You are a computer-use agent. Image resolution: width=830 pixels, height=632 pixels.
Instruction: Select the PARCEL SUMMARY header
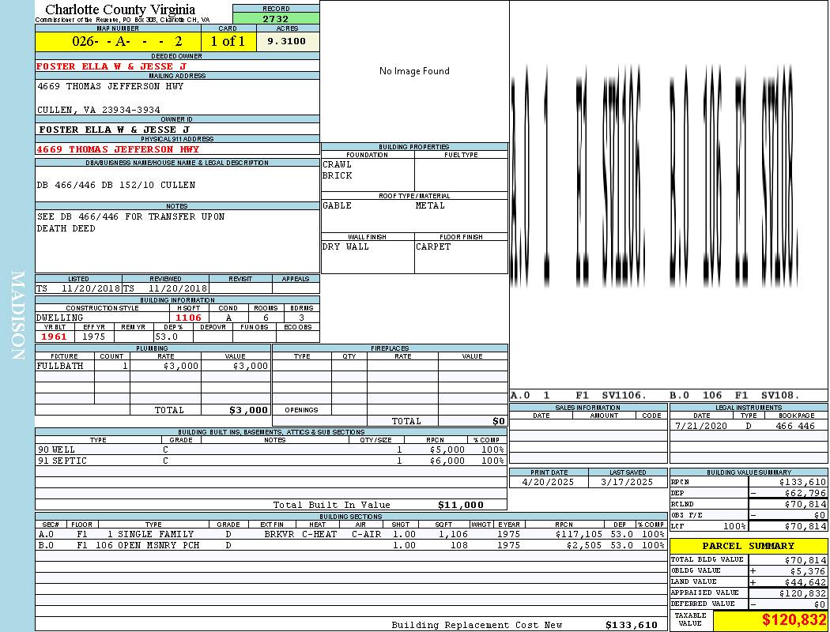pyautogui.click(x=748, y=546)
